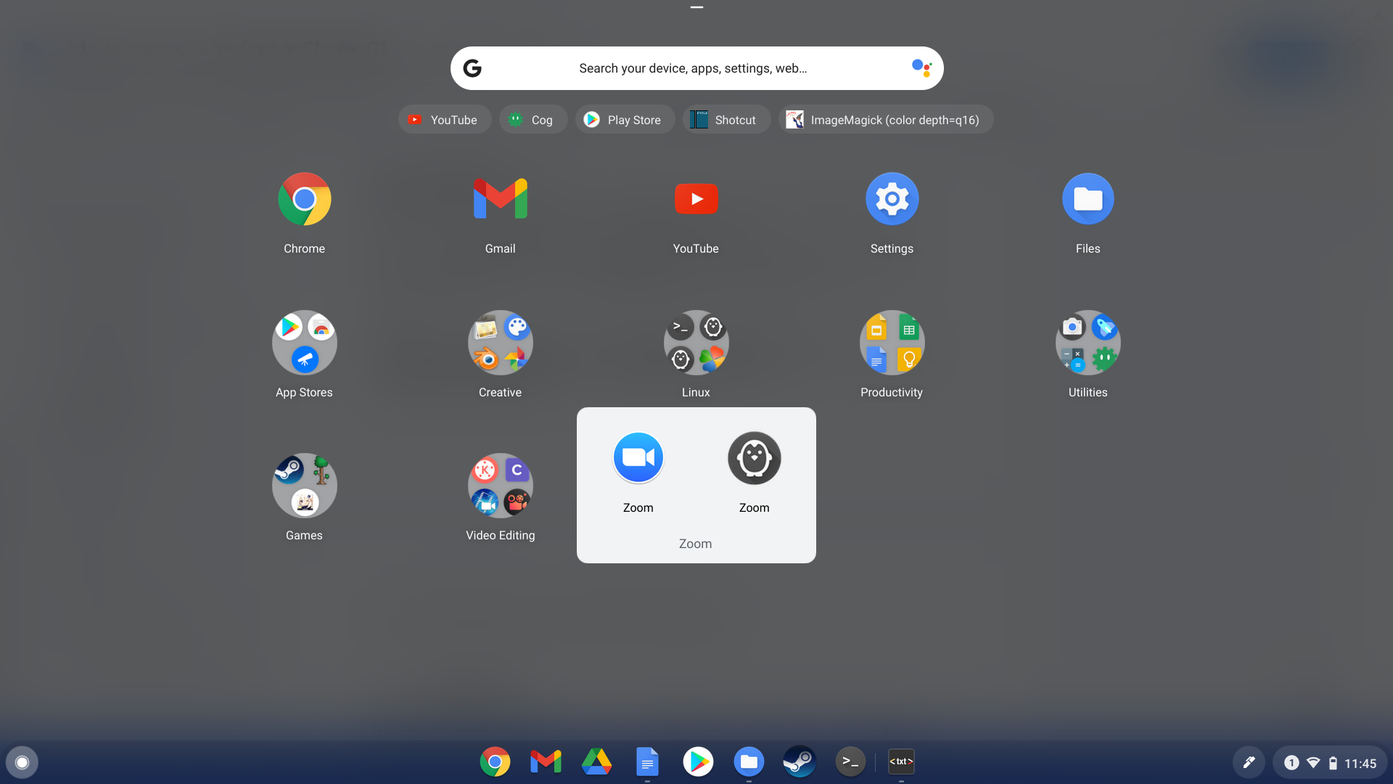The image size is (1393, 784).
Task: Open the Files app in the launcher grid
Action: tap(1088, 199)
